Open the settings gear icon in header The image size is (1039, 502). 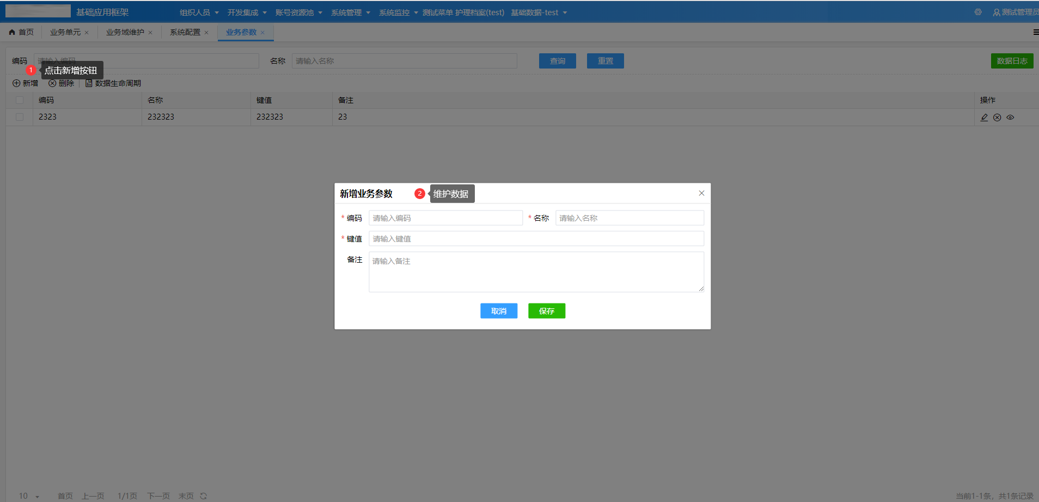[x=978, y=12]
